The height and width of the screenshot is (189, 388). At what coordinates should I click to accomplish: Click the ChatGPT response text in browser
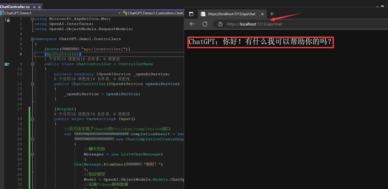tap(260, 42)
